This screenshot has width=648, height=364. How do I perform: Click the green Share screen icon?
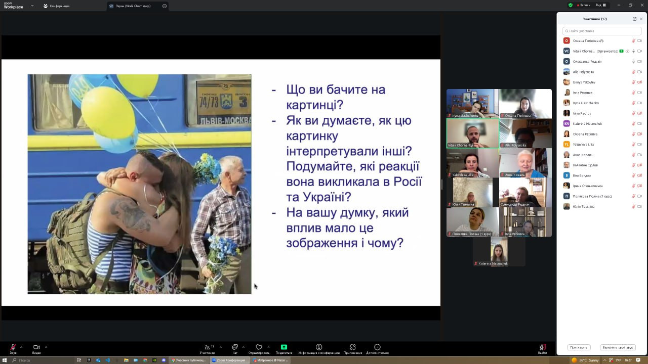pos(284,347)
